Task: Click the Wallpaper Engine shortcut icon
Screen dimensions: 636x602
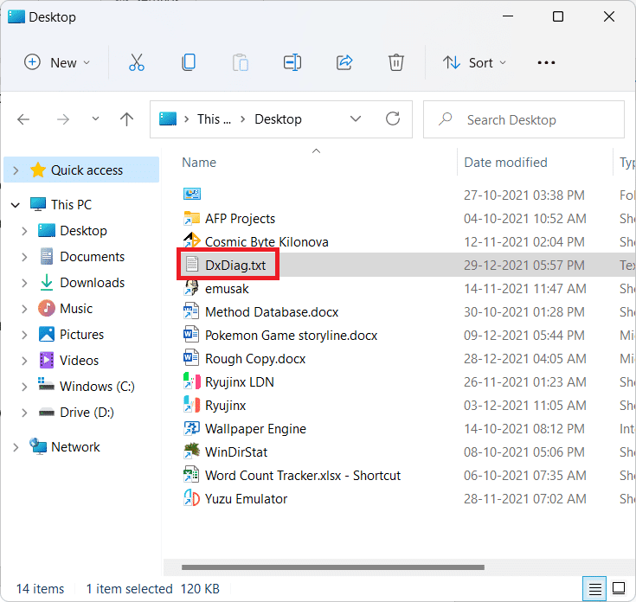Action: (192, 428)
